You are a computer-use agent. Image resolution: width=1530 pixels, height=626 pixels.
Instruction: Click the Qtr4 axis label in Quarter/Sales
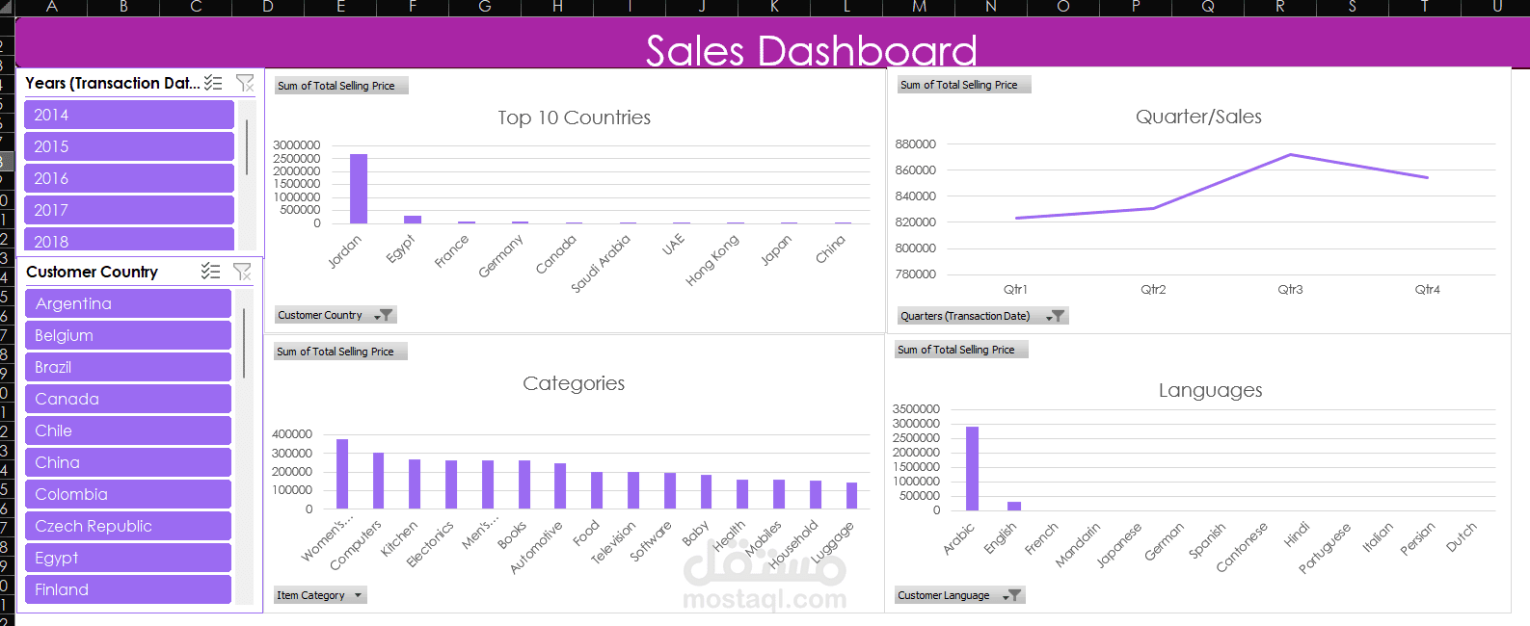coord(1427,289)
